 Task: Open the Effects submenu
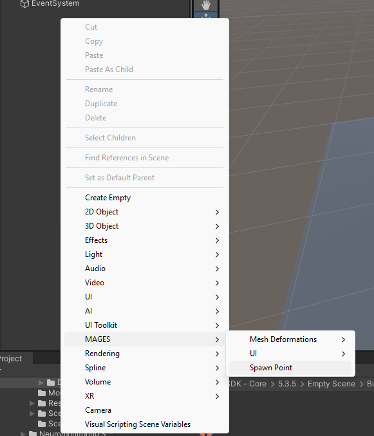(144, 240)
